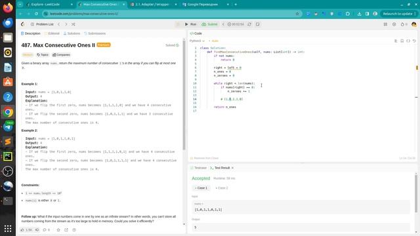420x236 pixels.
Task: Open the Adapter / wrapper browser tab
Action: (x=154, y=5)
